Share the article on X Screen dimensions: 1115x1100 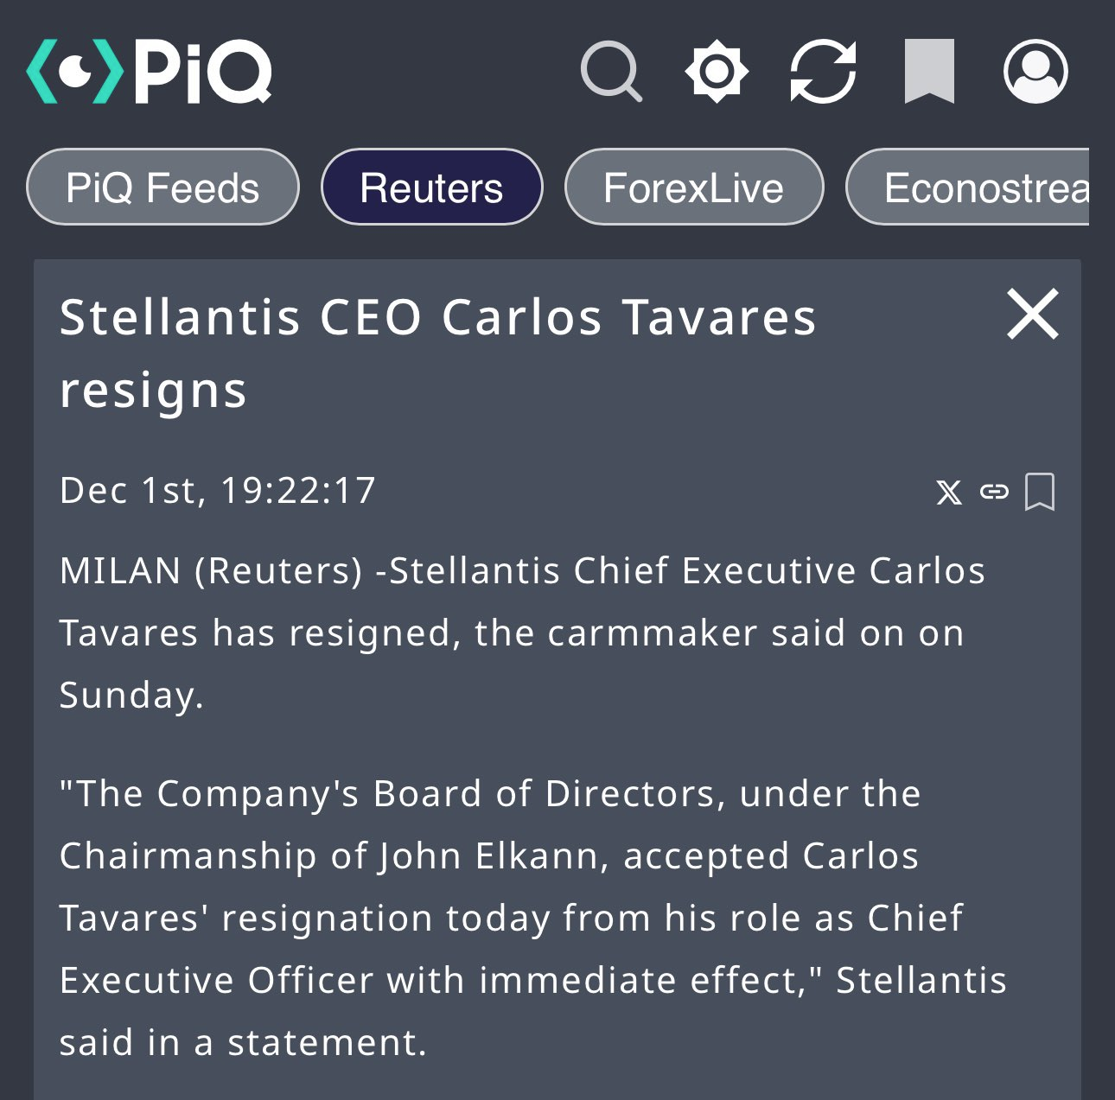949,493
